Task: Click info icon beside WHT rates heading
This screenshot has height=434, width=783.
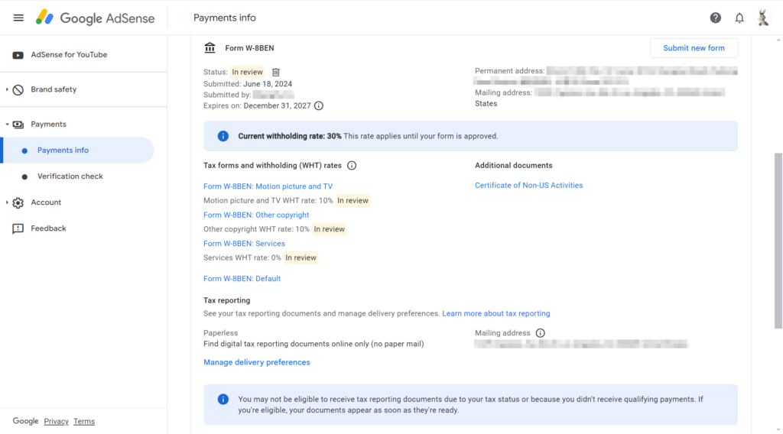Action: coord(352,166)
